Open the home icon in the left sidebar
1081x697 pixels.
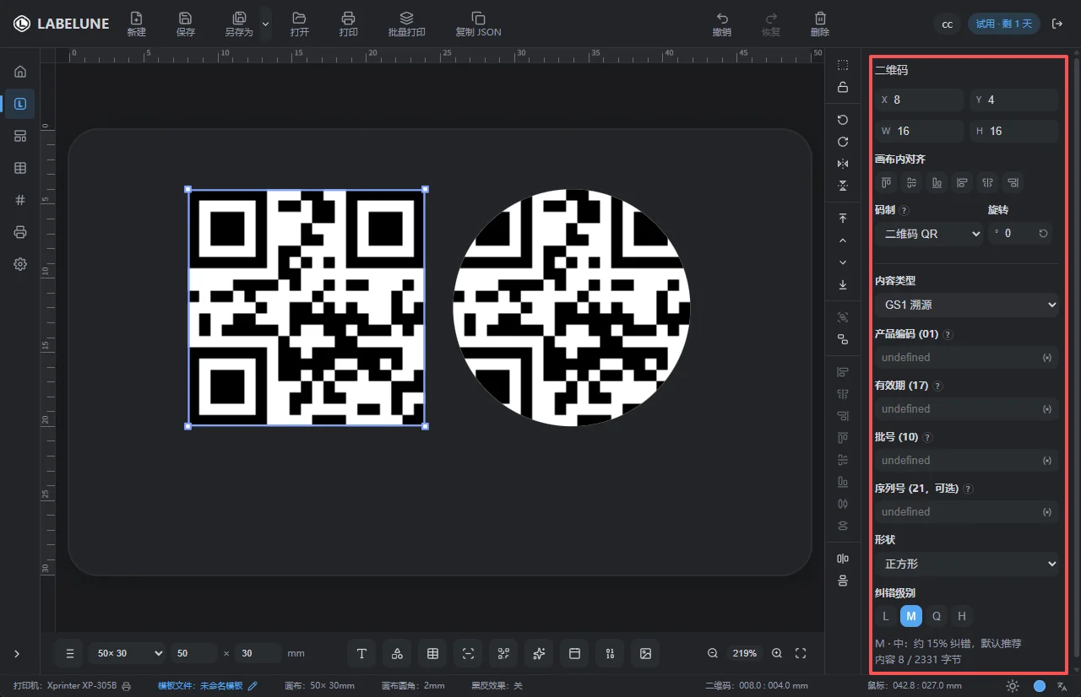point(20,72)
